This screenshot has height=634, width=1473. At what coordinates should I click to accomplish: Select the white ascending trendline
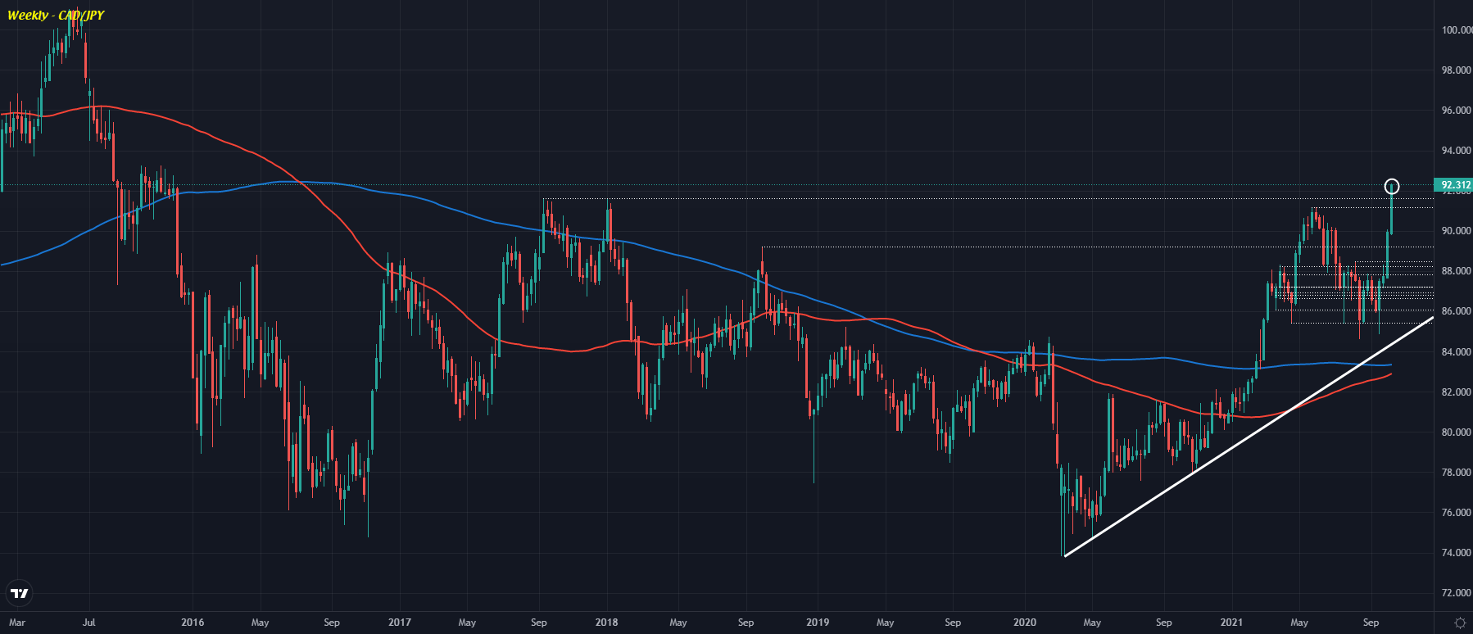coord(1249,437)
